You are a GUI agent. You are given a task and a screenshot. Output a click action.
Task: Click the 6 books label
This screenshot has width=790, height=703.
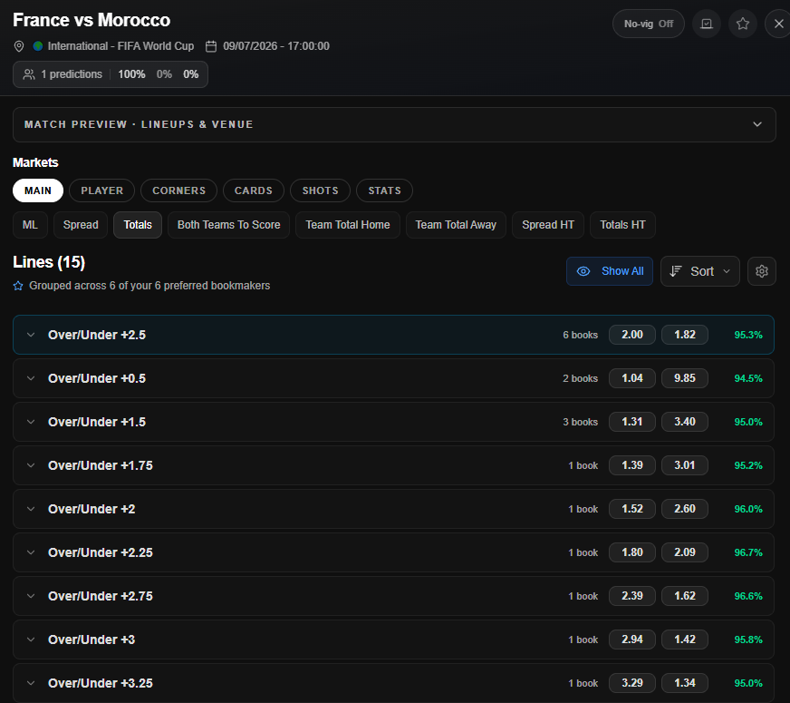tap(580, 336)
